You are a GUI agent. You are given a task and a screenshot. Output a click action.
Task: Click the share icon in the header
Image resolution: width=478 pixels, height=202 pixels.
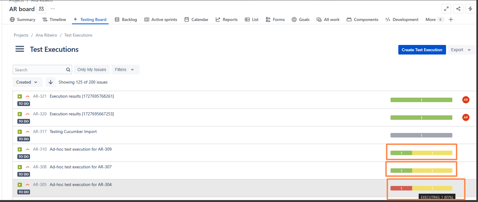tap(458, 9)
